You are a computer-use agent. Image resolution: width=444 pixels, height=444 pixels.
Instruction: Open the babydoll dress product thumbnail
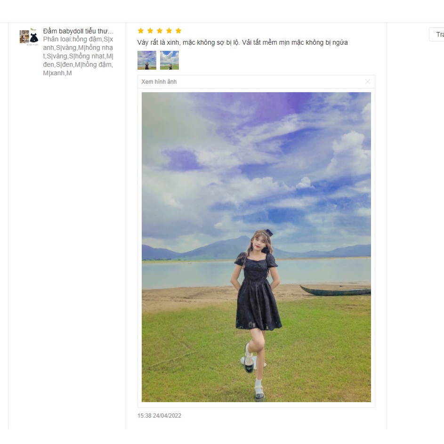[29, 37]
